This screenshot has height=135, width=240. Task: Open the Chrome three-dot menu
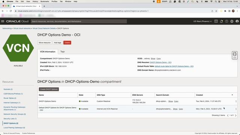tap(237, 11)
